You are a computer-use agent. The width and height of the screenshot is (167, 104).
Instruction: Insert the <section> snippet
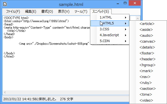pyautogui.click(x=148, y=89)
